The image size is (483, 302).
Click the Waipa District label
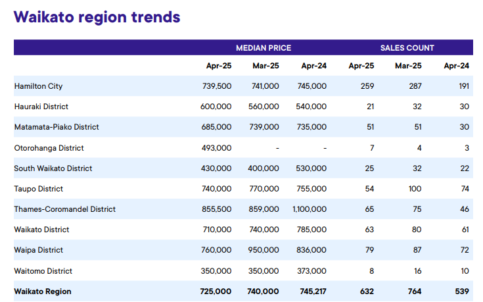39,250
